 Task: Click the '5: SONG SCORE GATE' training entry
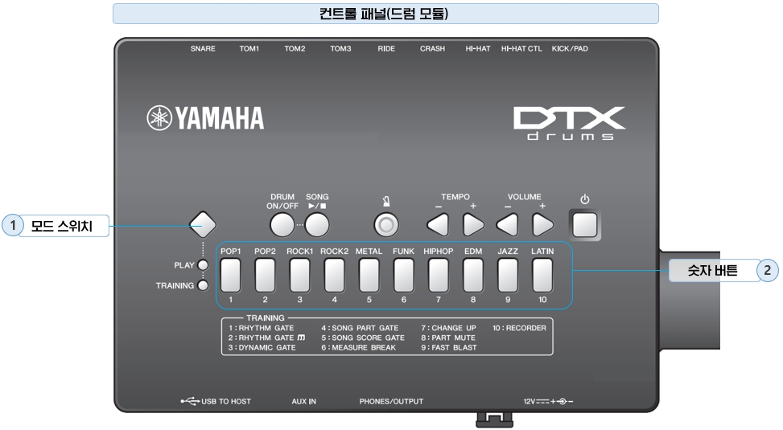click(363, 338)
